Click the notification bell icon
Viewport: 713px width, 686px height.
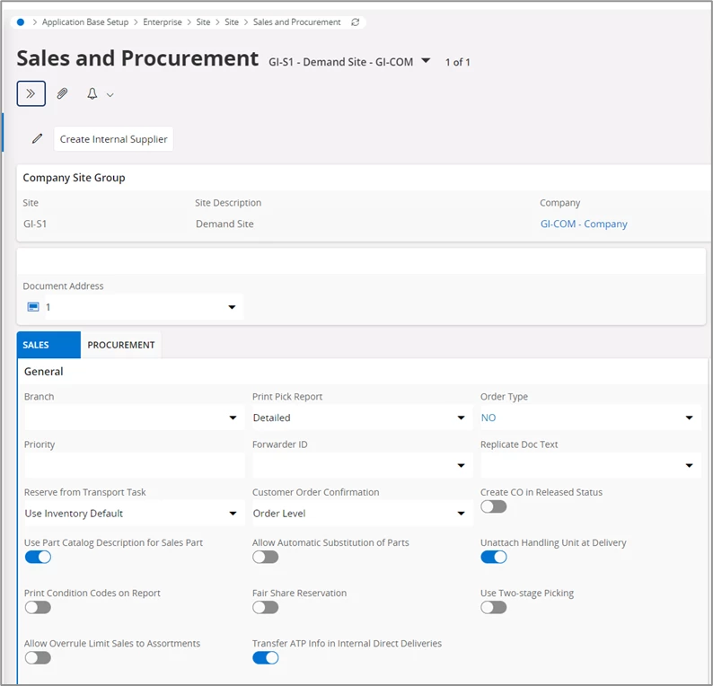92,93
